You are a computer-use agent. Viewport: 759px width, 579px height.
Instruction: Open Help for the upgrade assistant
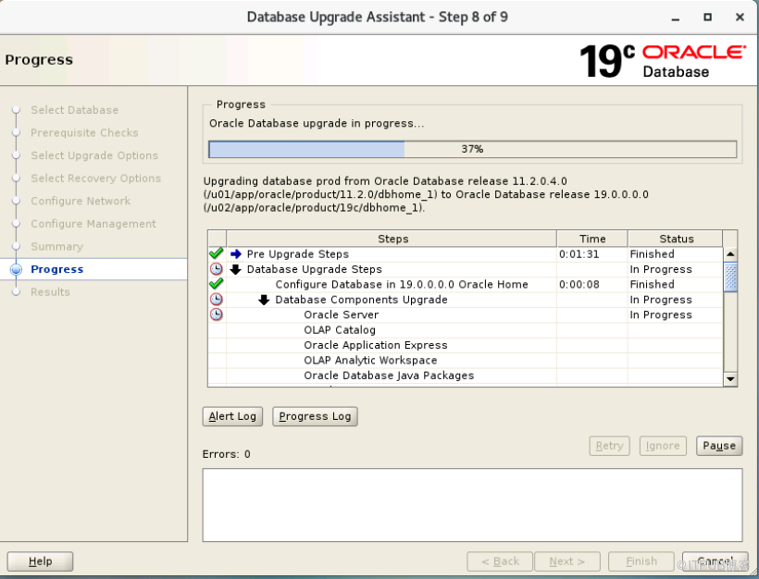40,561
